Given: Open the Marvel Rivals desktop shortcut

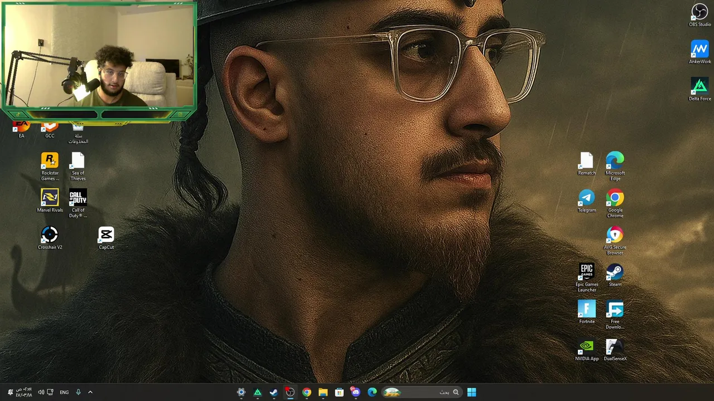Looking at the screenshot, I should [x=50, y=201].
